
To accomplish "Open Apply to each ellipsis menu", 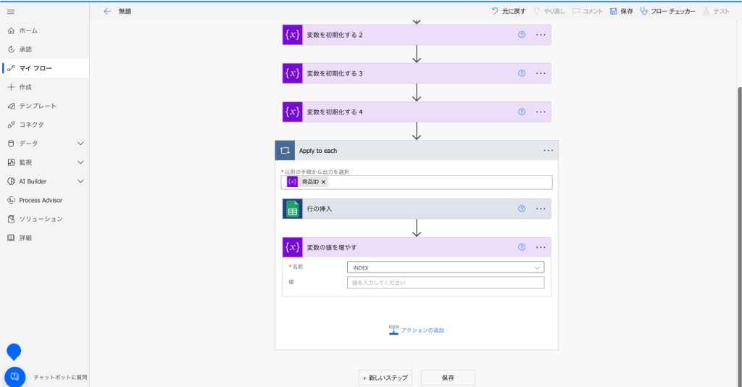I will coord(548,151).
